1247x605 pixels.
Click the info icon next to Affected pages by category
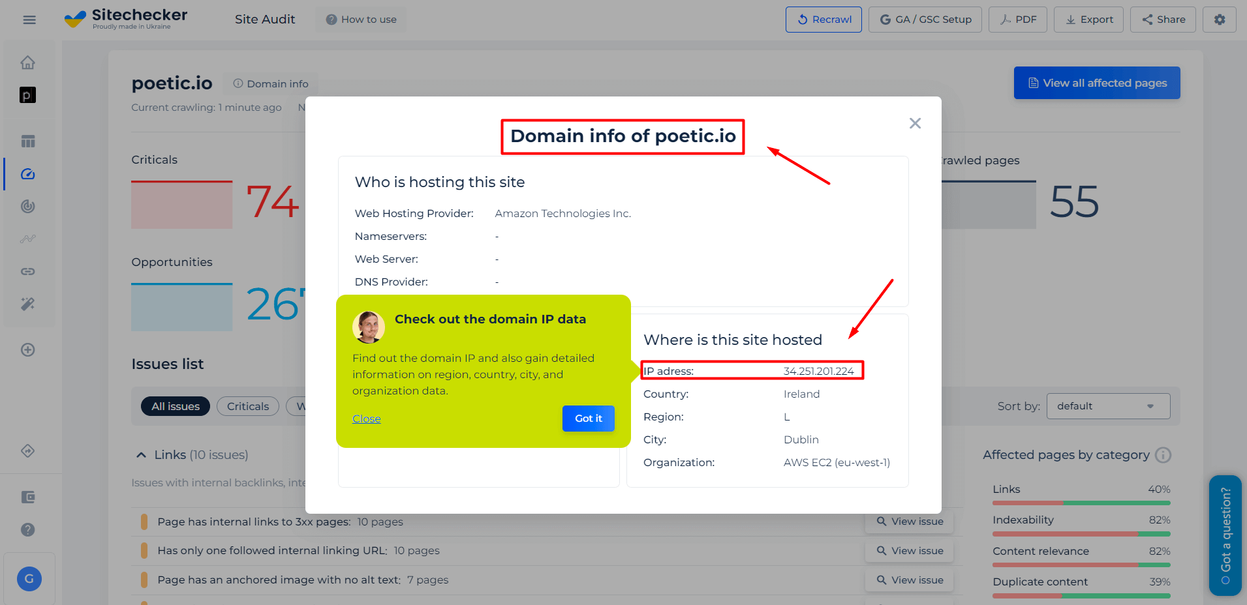[x=1163, y=455]
